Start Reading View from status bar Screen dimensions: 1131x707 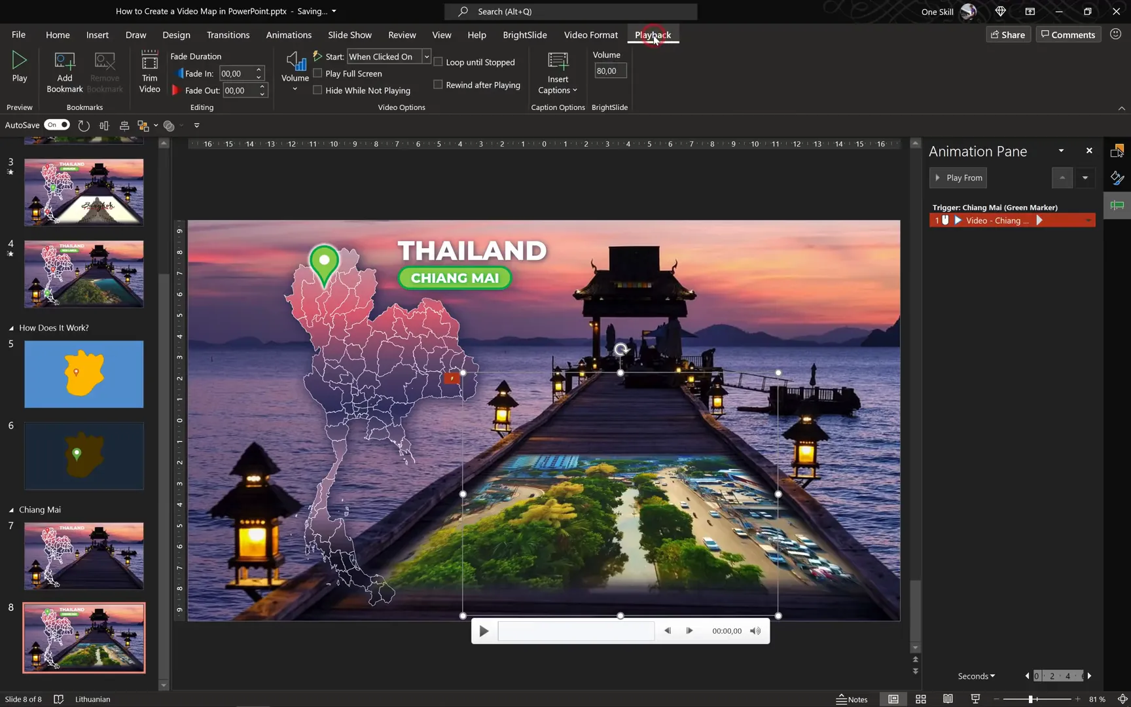point(948,699)
